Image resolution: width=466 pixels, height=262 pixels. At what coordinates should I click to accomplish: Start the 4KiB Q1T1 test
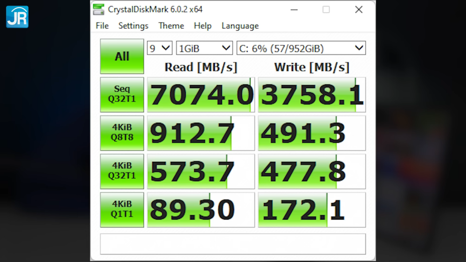pos(122,210)
